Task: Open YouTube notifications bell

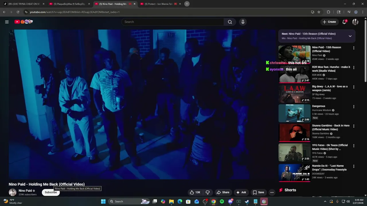Action: pos(344,22)
